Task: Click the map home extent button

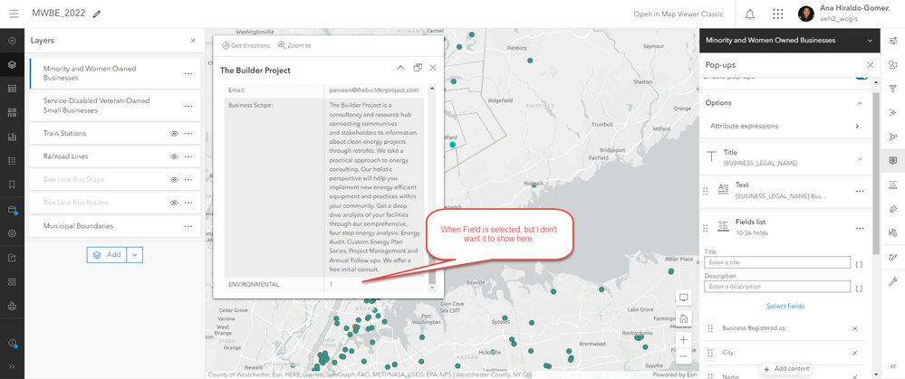Action: (683, 318)
